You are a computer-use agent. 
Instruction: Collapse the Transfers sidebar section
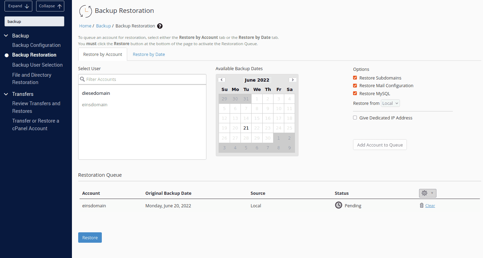point(6,94)
